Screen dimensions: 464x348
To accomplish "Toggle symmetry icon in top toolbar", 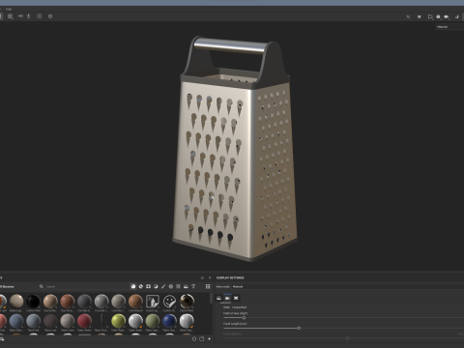I will [20, 16].
